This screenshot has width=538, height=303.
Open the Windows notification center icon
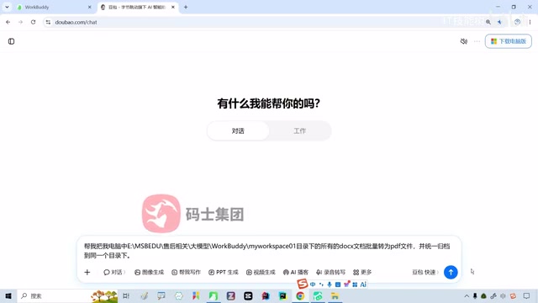526,295
